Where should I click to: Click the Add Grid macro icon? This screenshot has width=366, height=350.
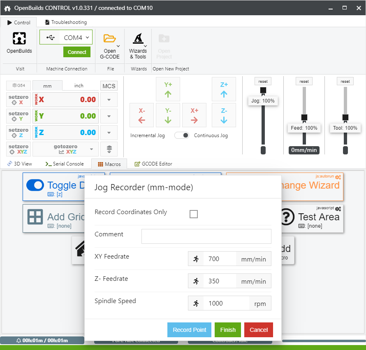35,217
